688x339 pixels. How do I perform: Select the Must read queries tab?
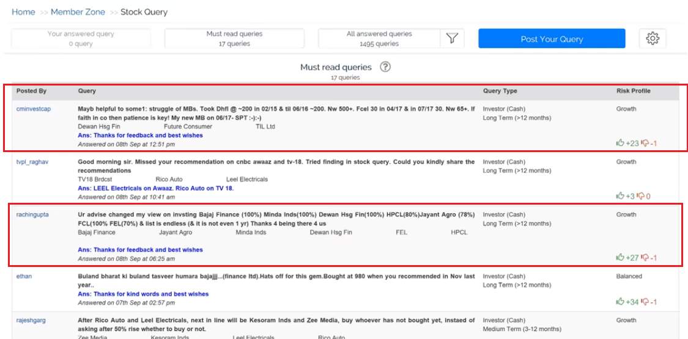234,38
